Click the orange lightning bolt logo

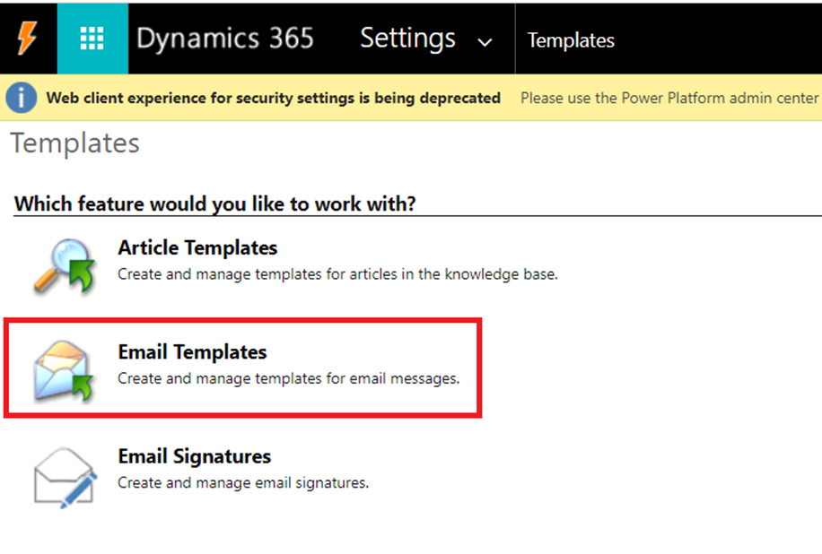28,39
